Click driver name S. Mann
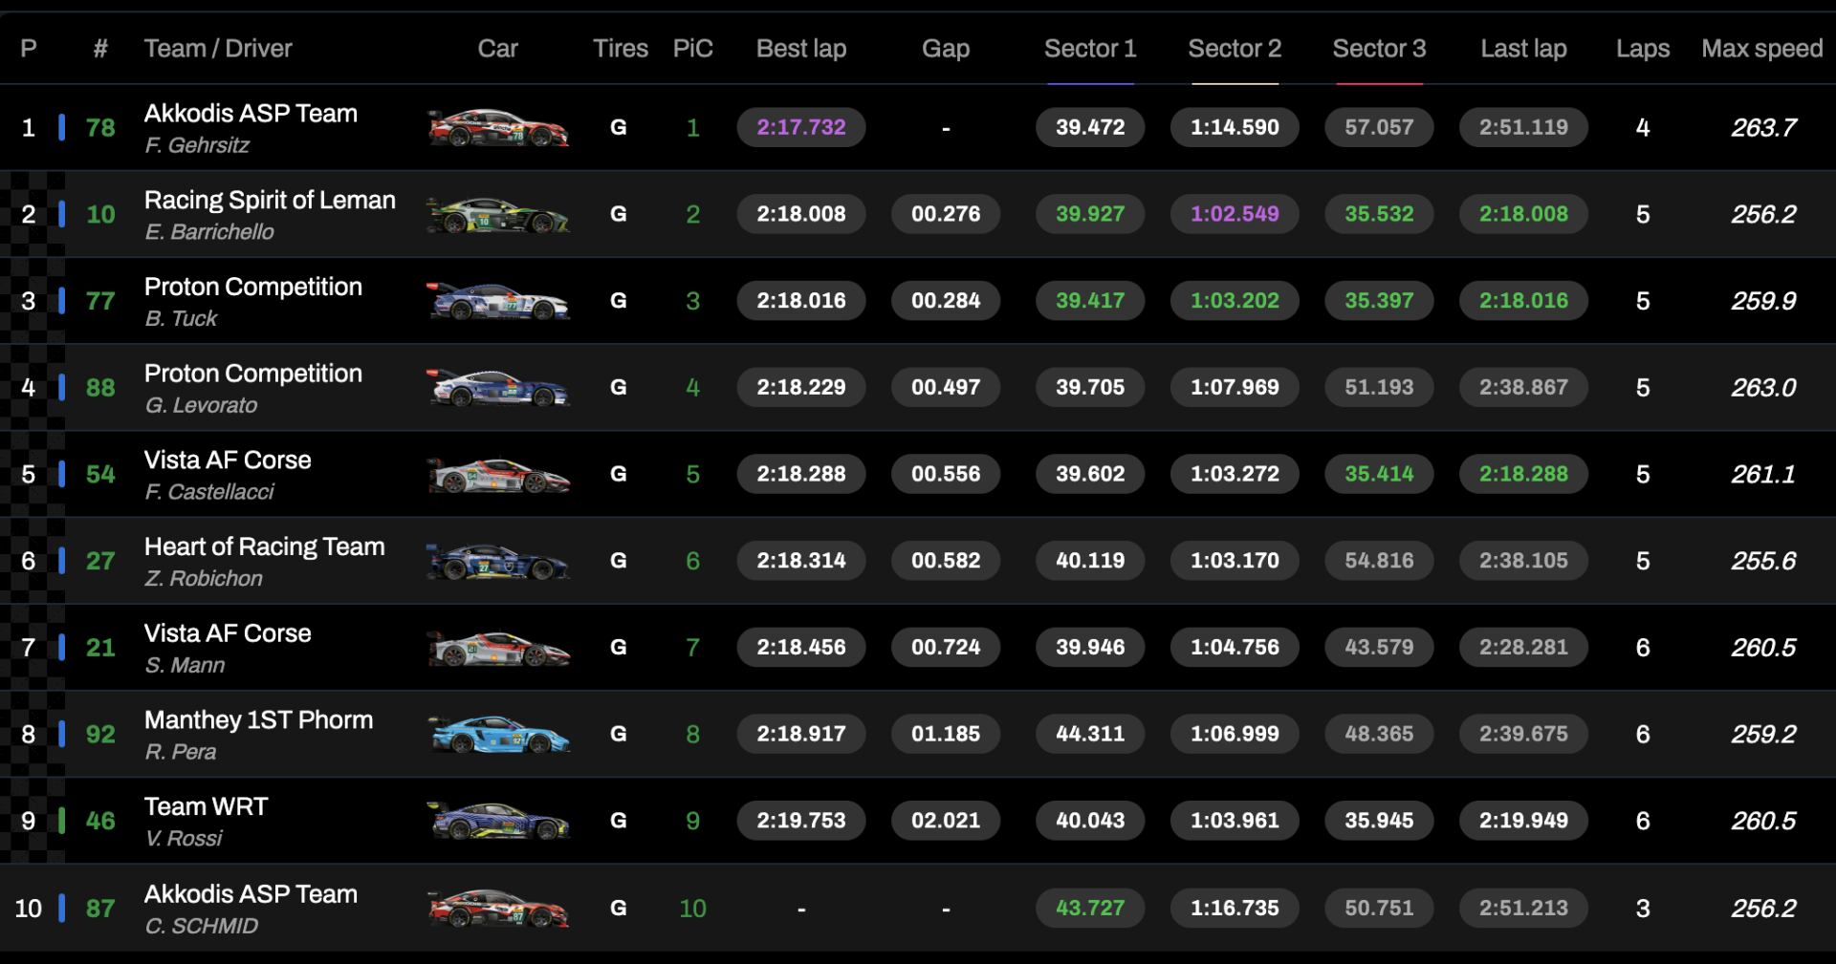This screenshot has height=964, width=1836. tap(185, 666)
